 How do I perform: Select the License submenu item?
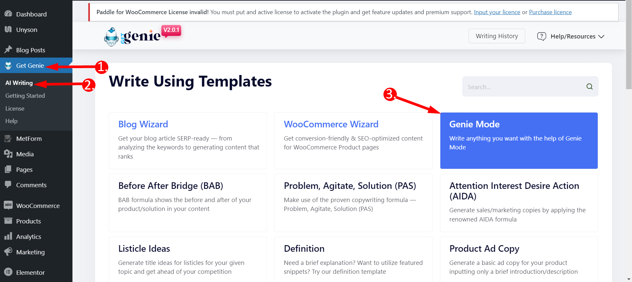point(15,109)
